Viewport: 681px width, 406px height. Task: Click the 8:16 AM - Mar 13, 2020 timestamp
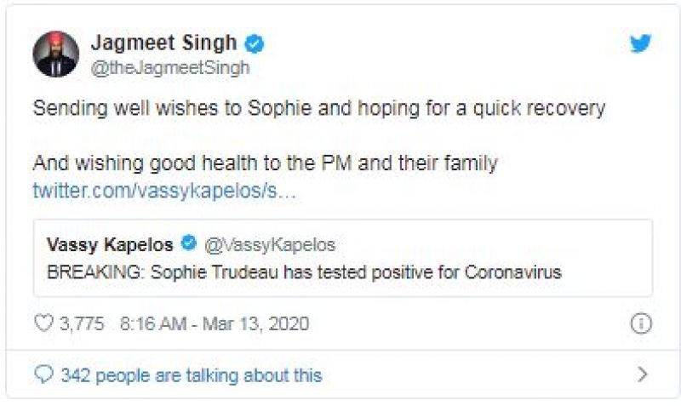point(215,323)
